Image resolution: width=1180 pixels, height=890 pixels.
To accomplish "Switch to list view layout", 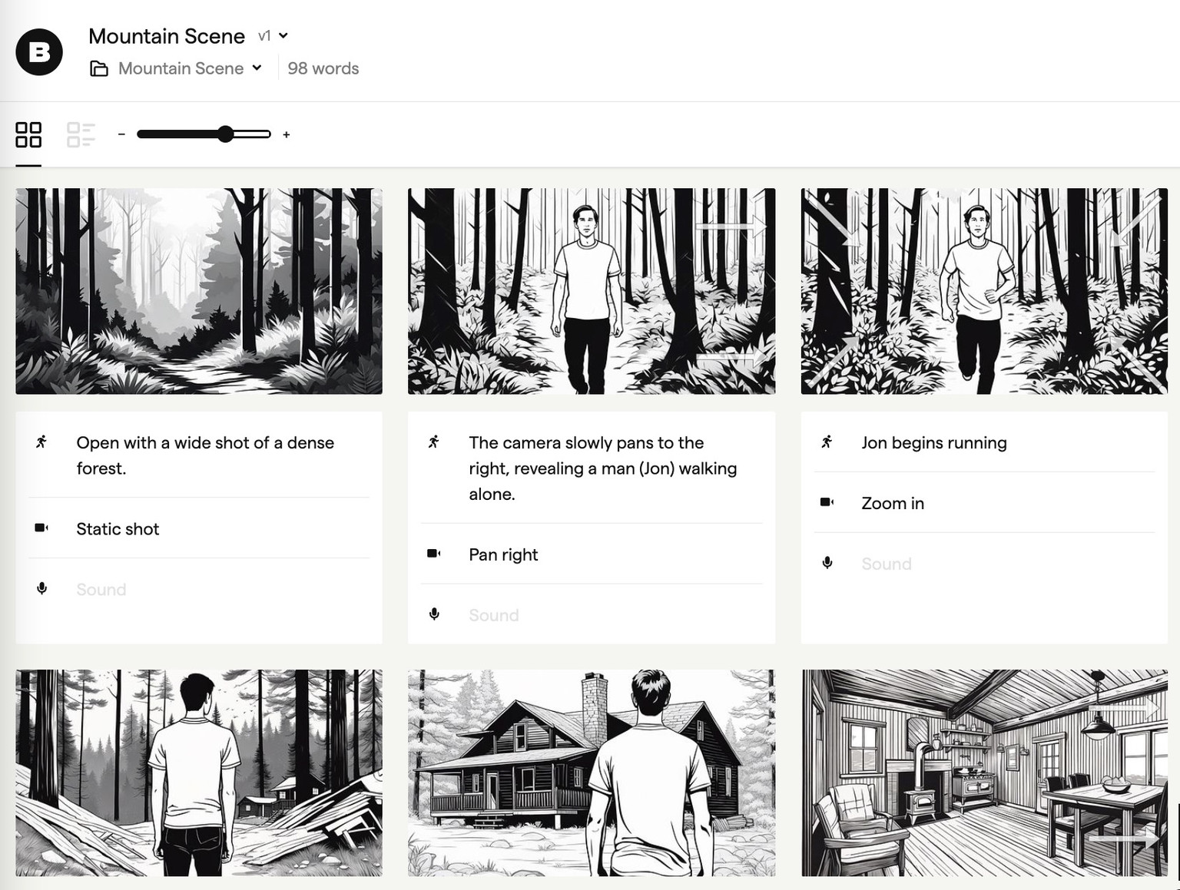I will click(x=81, y=134).
